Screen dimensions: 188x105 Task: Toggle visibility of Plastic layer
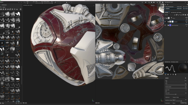coord(165,22)
